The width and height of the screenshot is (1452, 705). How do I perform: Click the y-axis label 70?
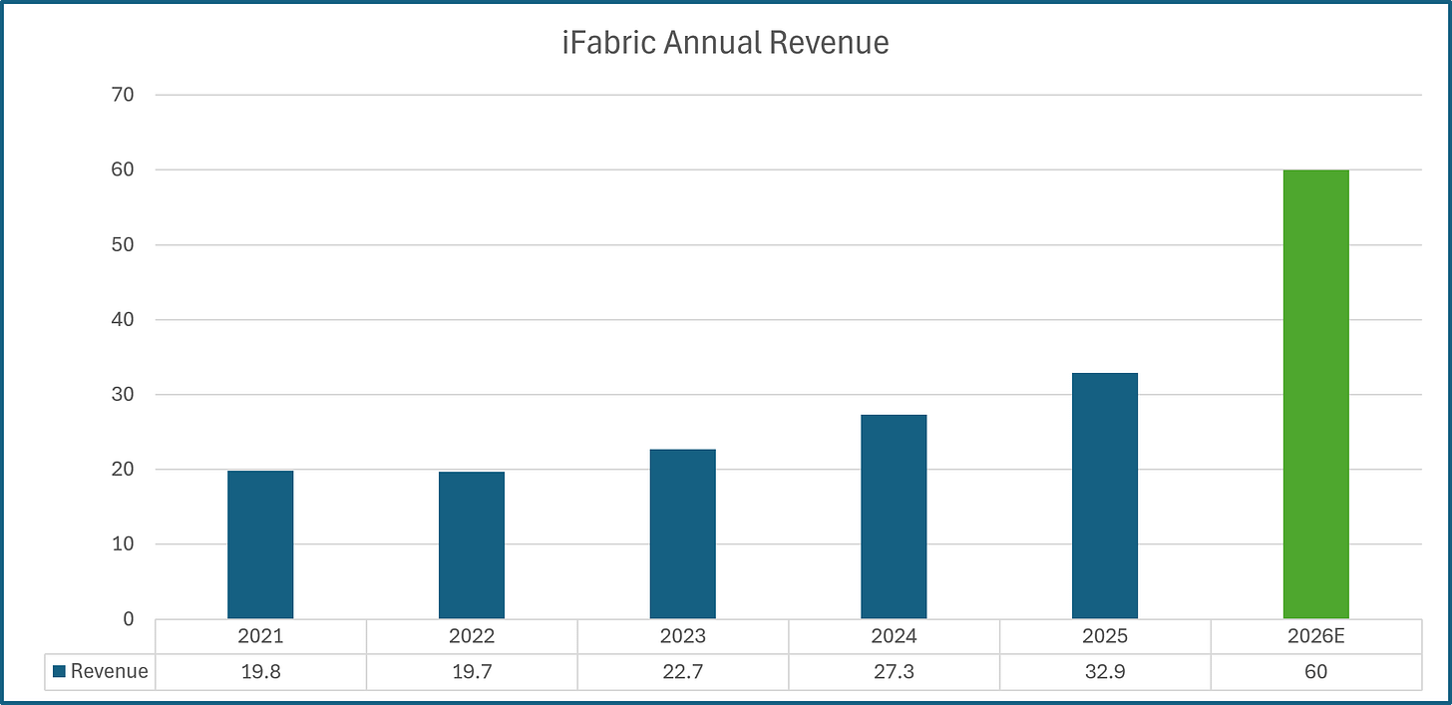(125, 95)
